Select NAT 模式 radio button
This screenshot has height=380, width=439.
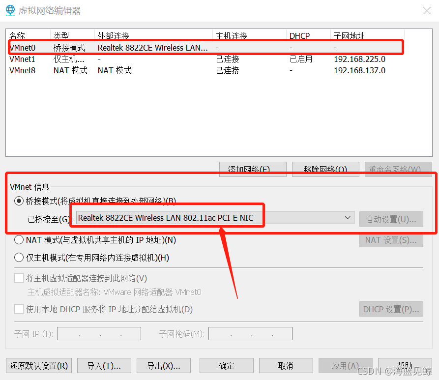pyautogui.click(x=19, y=240)
